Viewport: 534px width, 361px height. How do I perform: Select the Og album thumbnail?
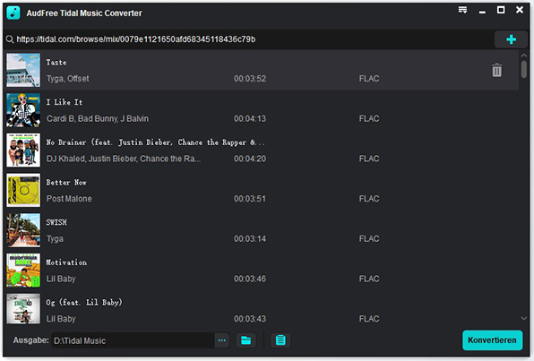[x=23, y=308]
